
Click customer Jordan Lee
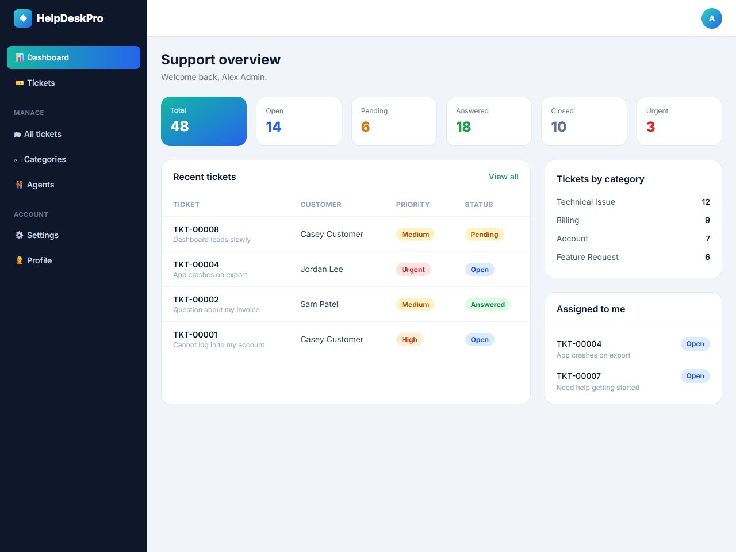click(x=321, y=269)
